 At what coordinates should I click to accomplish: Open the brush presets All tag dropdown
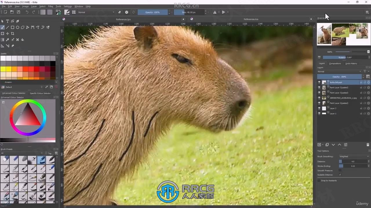[x=22, y=153]
